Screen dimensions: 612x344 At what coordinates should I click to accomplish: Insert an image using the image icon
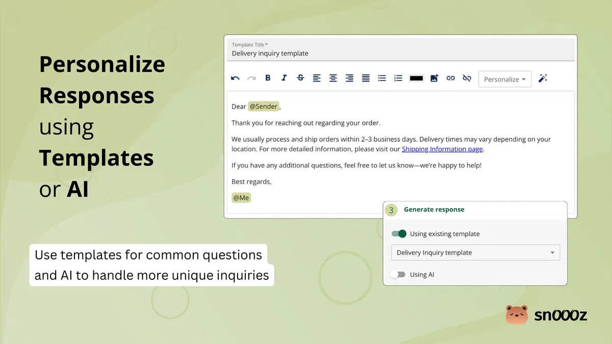(434, 78)
